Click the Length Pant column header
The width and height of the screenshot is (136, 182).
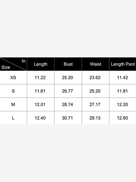click(x=123, y=64)
